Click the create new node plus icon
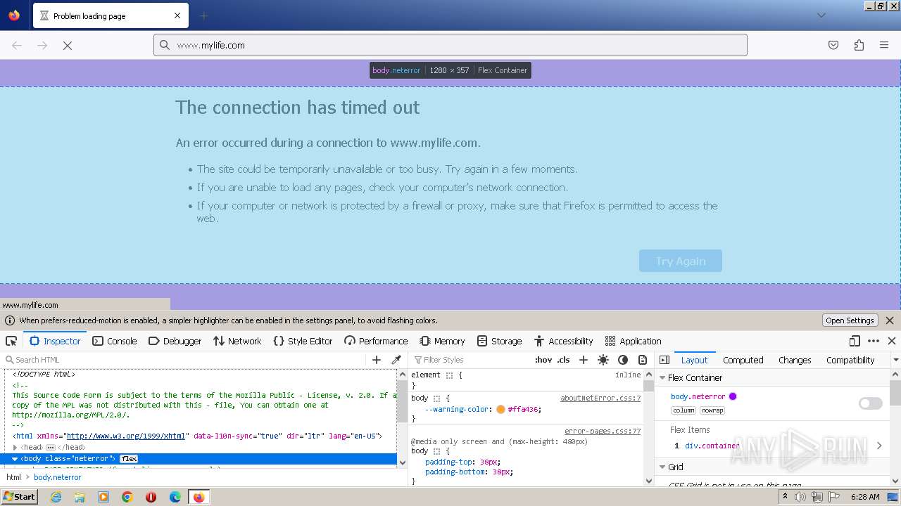Image resolution: width=901 pixels, height=506 pixels. click(377, 360)
